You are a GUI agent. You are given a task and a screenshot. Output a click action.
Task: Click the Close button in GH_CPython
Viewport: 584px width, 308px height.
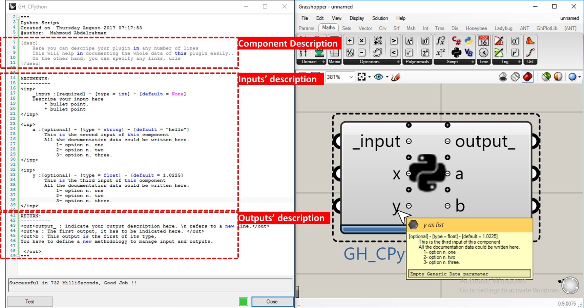[x=272, y=302]
